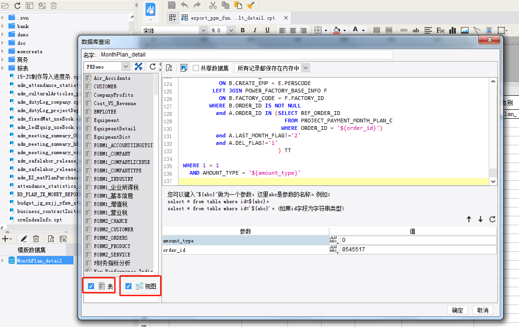Click the insert chart icon in toolbar
Viewport: 519px width, 327px height.
453,30
